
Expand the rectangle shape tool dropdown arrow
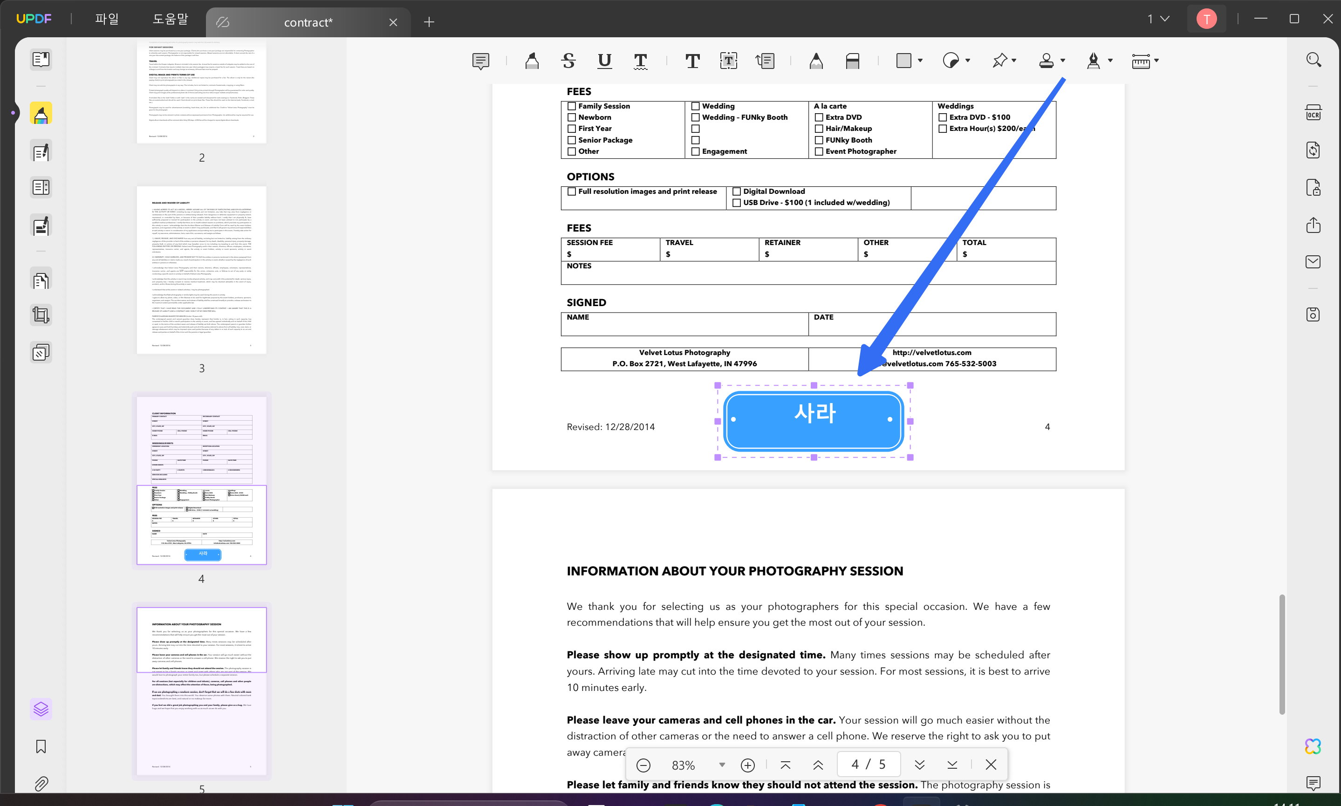click(920, 61)
